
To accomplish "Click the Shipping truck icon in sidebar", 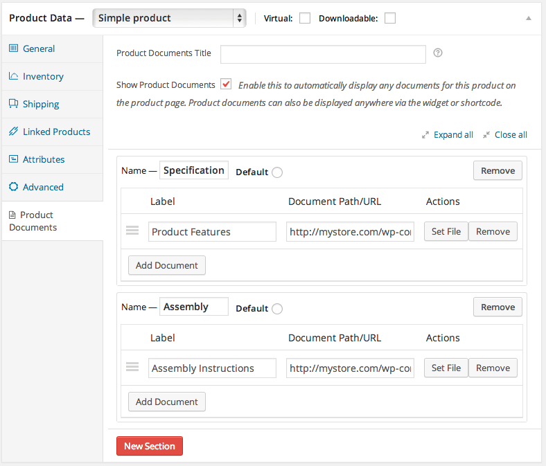I will [13, 104].
